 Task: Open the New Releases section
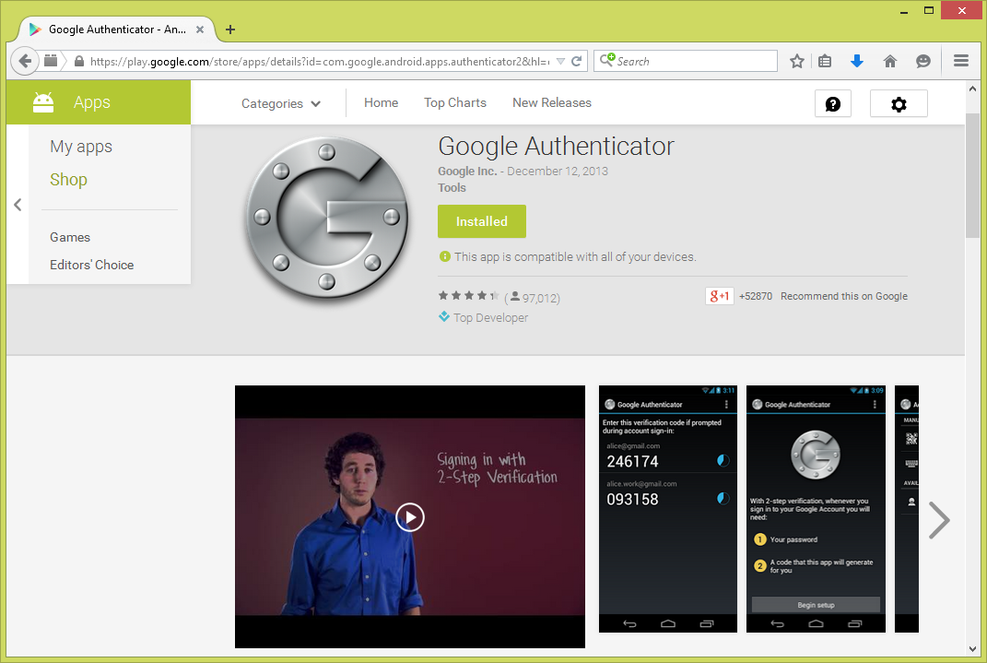[x=551, y=103]
